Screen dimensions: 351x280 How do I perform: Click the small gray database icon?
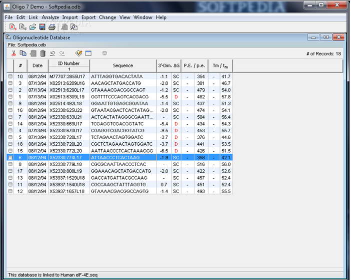pyautogui.click(x=104, y=53)
